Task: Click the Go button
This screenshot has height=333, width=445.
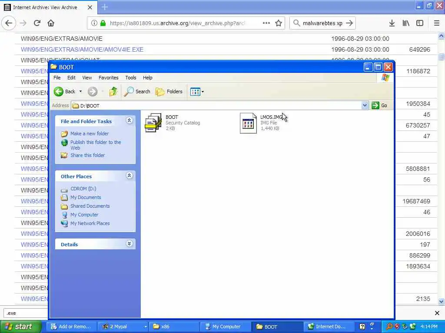Action: 379,106
